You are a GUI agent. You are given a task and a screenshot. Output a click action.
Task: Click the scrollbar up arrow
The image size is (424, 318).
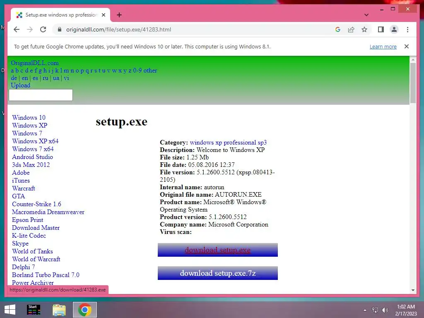413,59
